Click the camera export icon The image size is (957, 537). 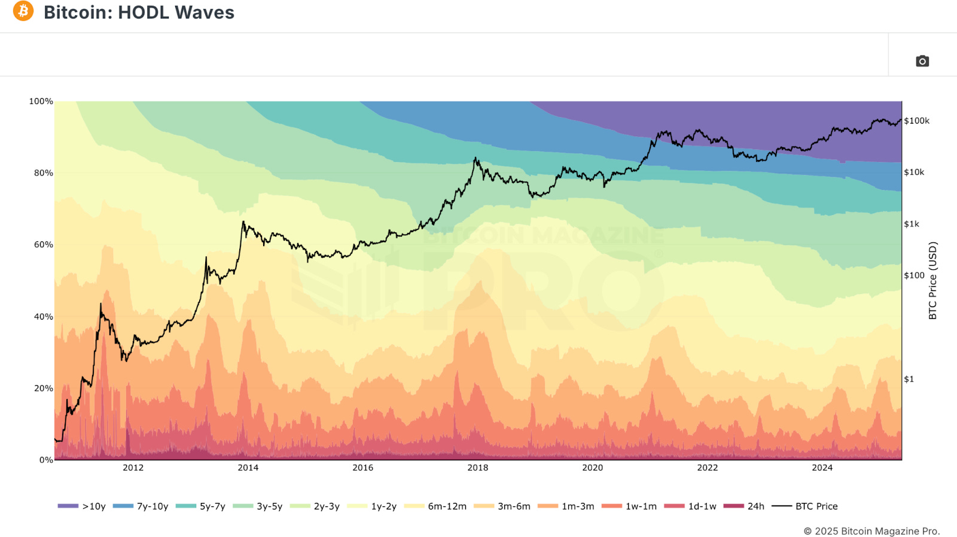tap(922, 61)
